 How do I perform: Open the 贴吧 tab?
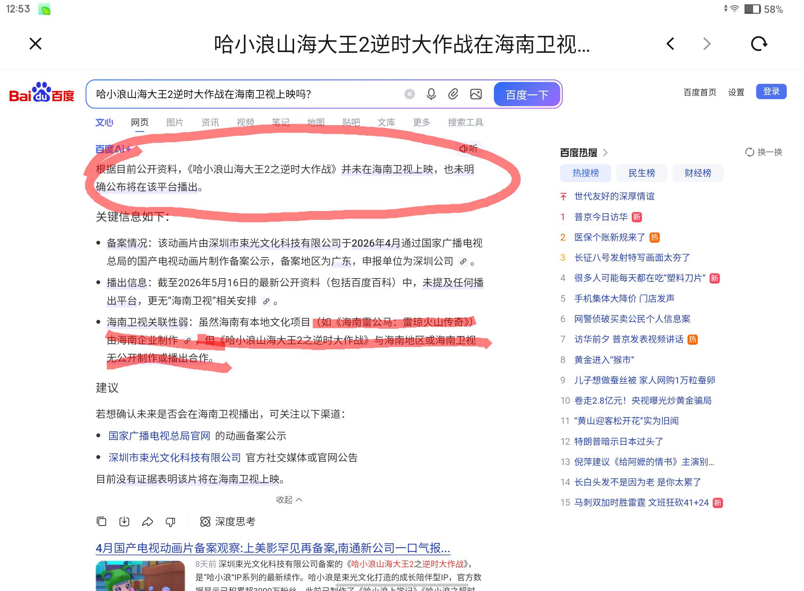(351, 122)
